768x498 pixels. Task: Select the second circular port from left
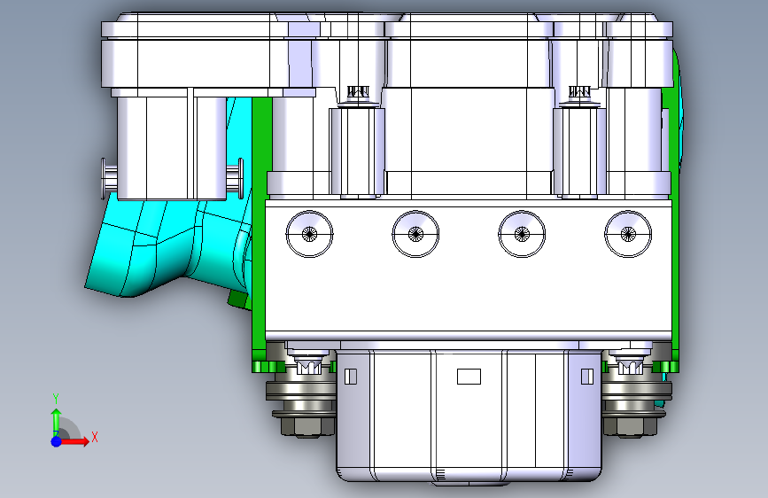click(415, 234)
